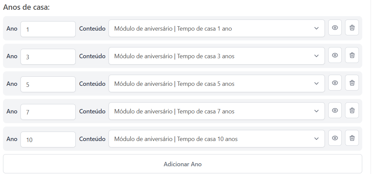Expand the Tempo de casa 3 anos dropdown

[216, 56]
